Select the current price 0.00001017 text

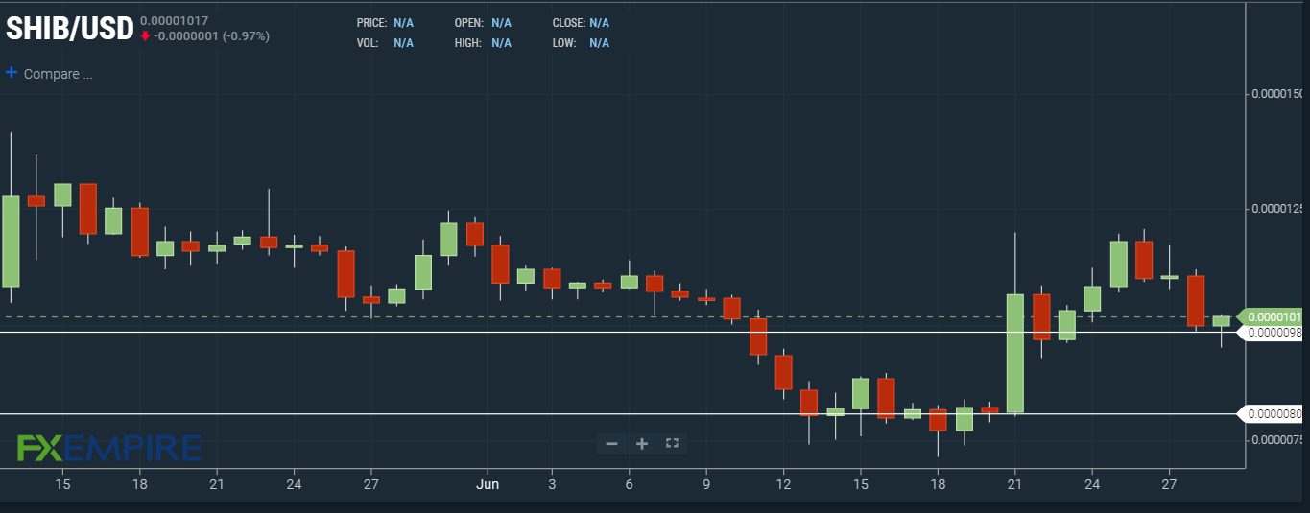(174, 20)
